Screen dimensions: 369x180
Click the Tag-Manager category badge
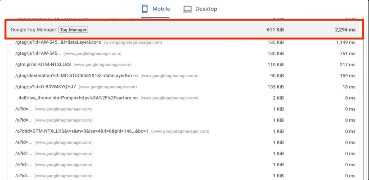click(73, 30)
